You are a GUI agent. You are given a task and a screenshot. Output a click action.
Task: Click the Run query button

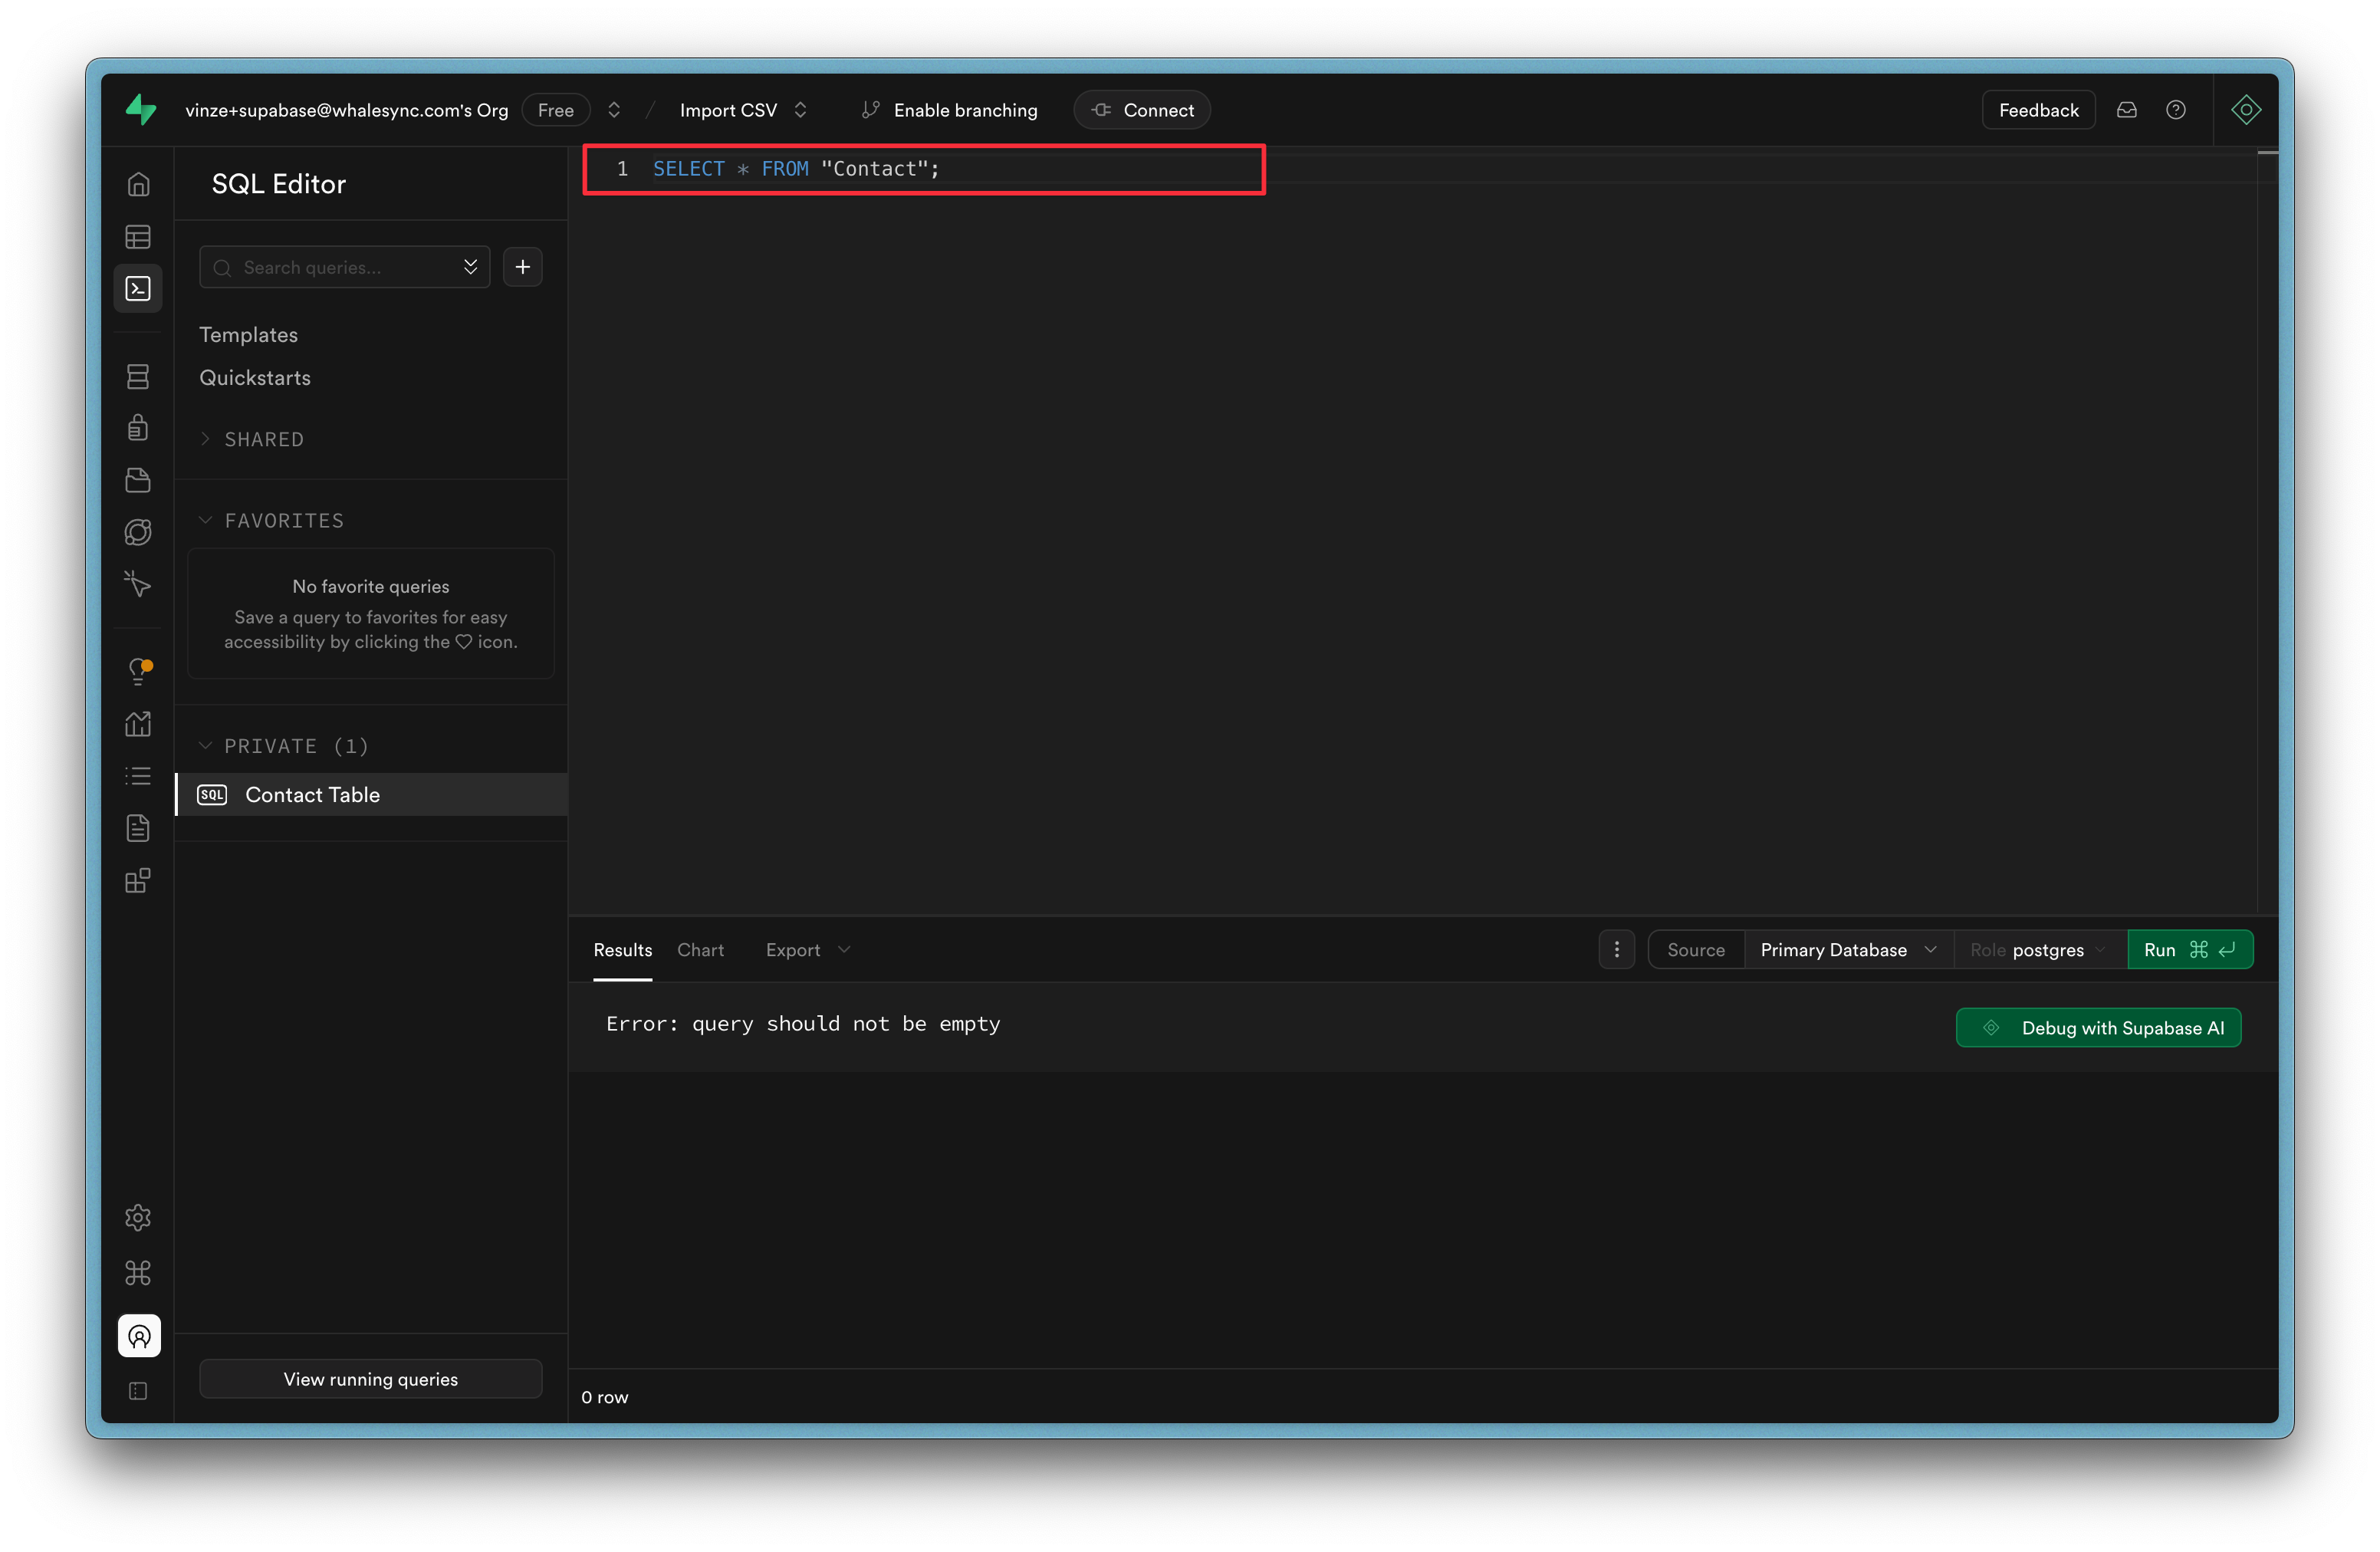(x=2190, y=950)
